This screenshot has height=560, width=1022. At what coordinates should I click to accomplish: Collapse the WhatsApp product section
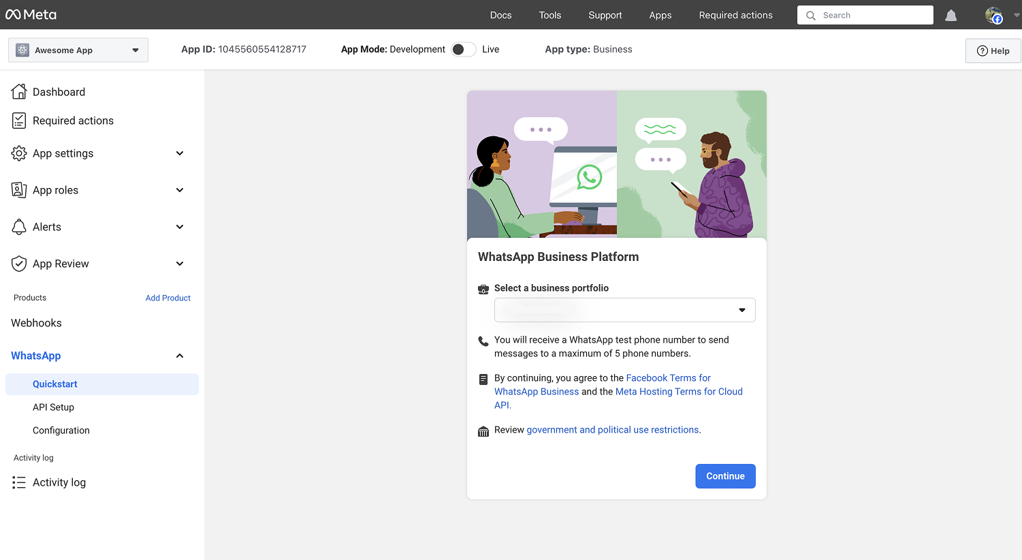[179, 355]
